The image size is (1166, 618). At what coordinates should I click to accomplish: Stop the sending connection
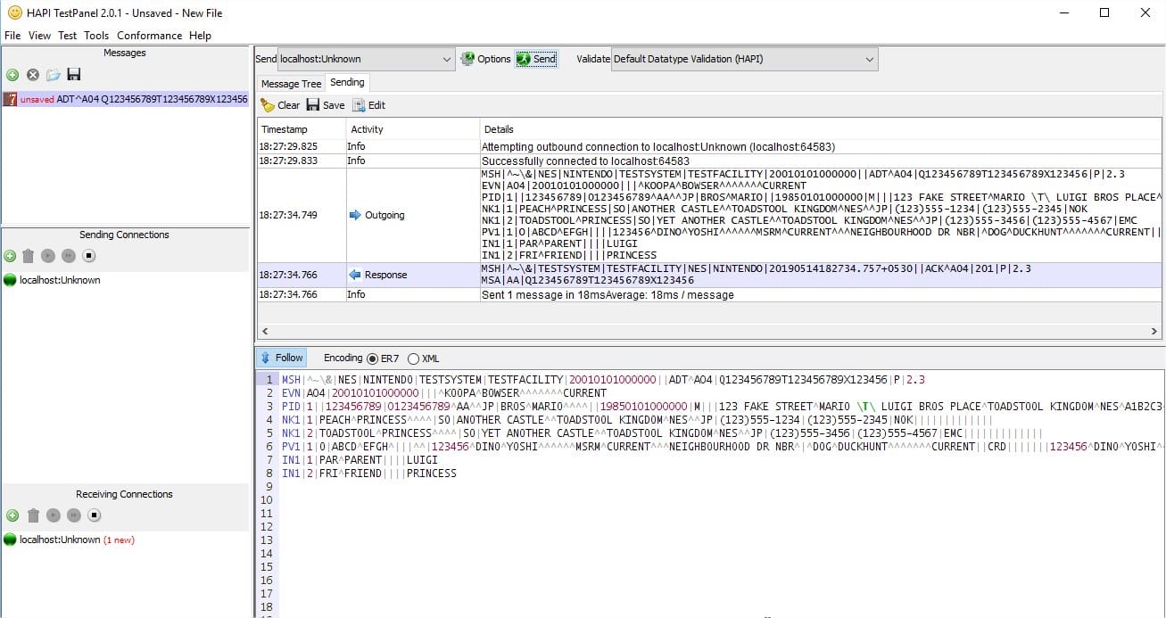(89, 256)
